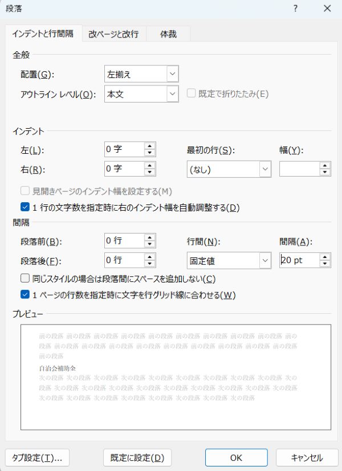The height and width of the screenshot is (471, 342).
Task: Switch to the 体裁 tab
Action: (168, 34)
